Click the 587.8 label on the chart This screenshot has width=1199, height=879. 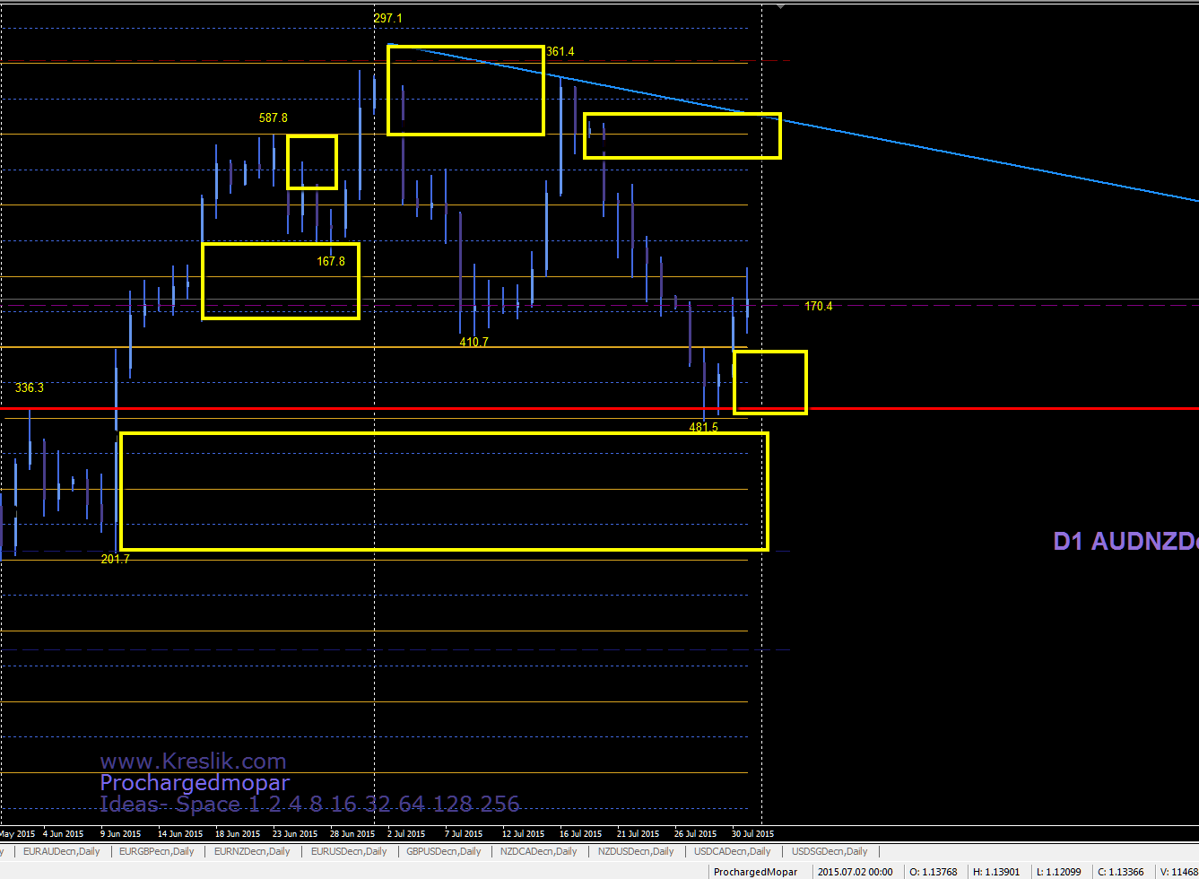274,117
